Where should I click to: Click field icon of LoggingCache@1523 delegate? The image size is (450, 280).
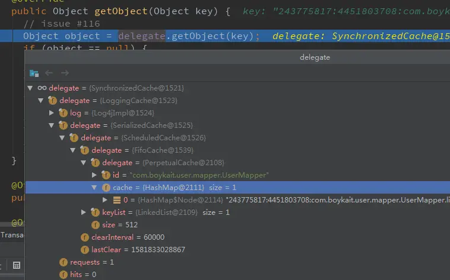pyautogui.click(x=52, y=101)
